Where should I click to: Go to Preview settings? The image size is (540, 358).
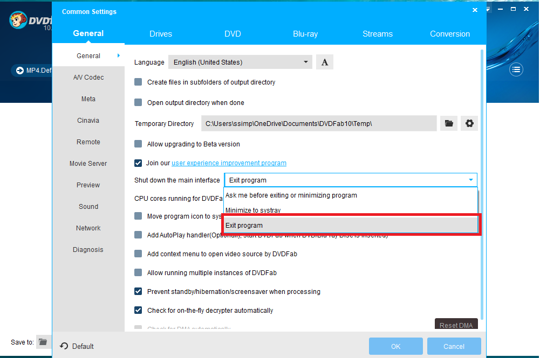click(x=88, y=185)
